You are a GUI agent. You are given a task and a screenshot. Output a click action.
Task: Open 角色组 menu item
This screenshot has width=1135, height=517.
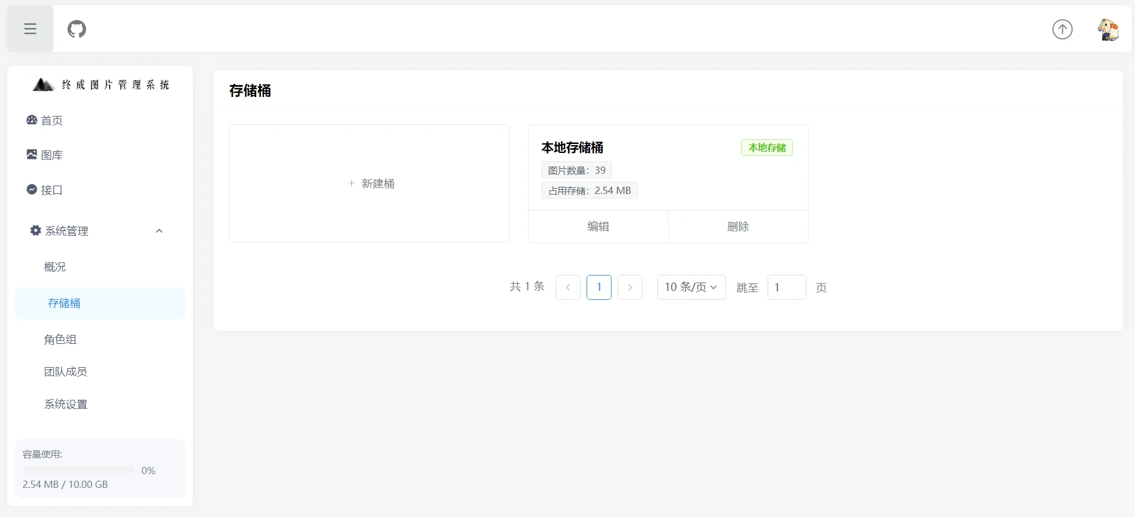click(x=60, y=340)
